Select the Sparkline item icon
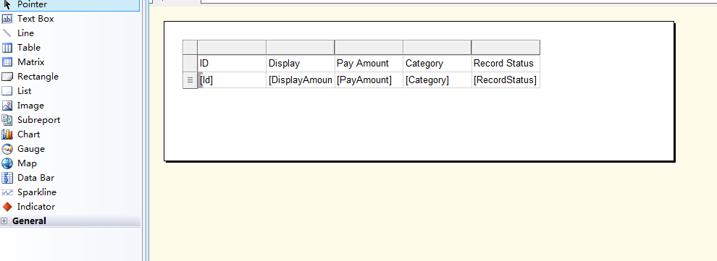 (7, 192)
